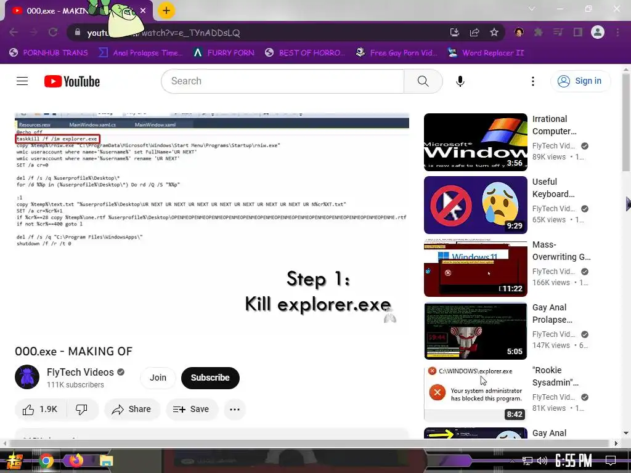Open network icon in system tray

tap(527, 461)
